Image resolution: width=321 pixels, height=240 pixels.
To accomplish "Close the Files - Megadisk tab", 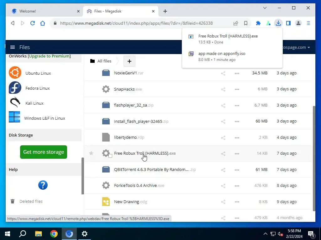I will click(153, 11).
